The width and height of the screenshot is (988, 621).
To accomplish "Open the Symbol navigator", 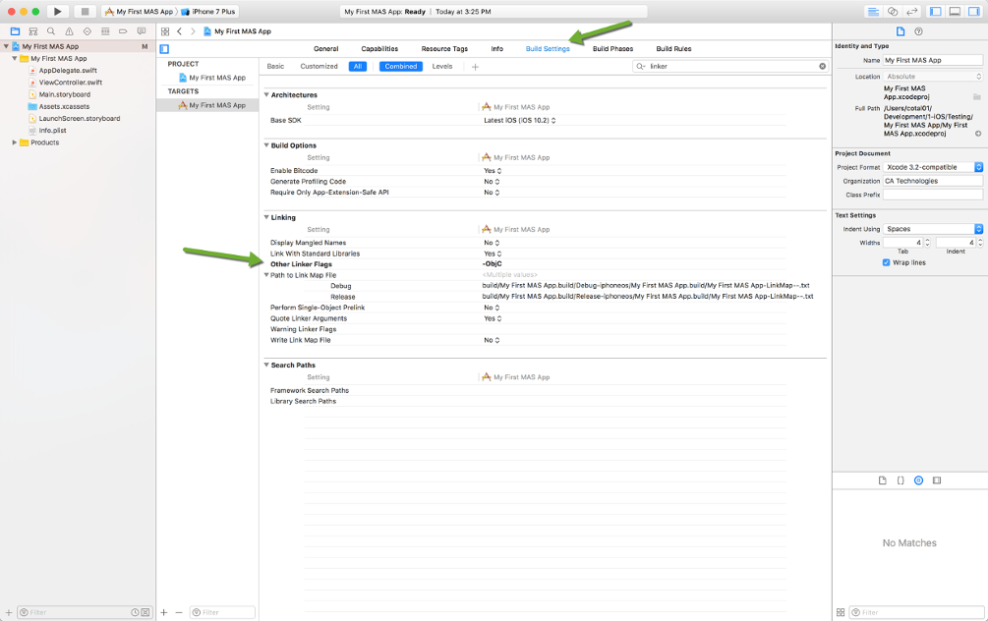I will pyautogui.click(x=33, y=30).
